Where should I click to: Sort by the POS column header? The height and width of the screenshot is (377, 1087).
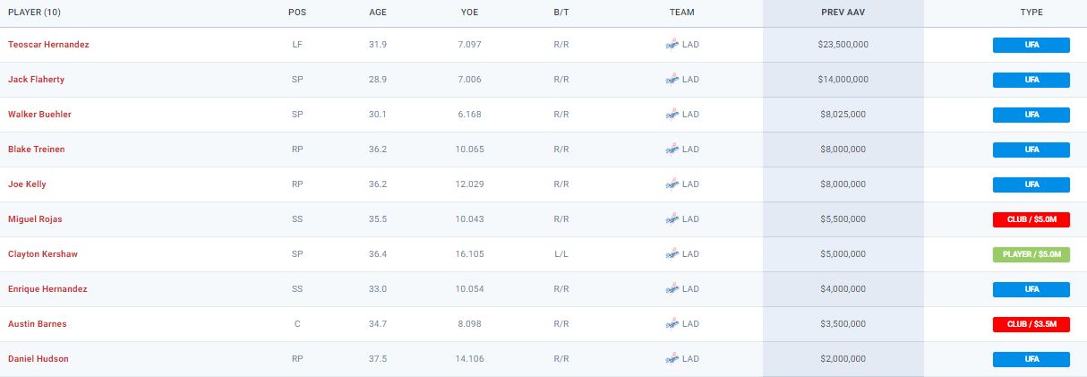pyautogui.click(x=296, y=13)
